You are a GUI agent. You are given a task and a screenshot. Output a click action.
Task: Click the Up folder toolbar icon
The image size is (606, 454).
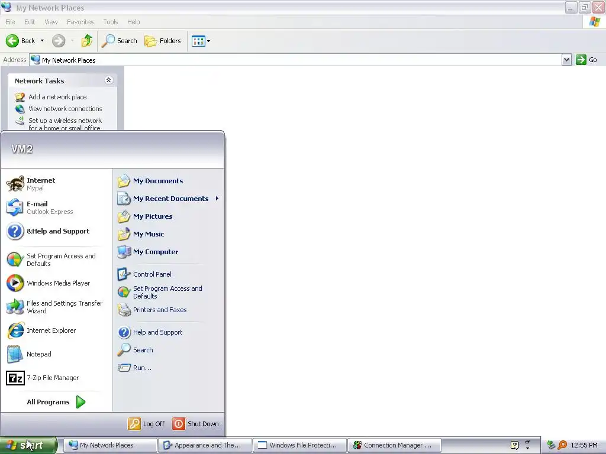pyautogui.click(x=87, y=41)
